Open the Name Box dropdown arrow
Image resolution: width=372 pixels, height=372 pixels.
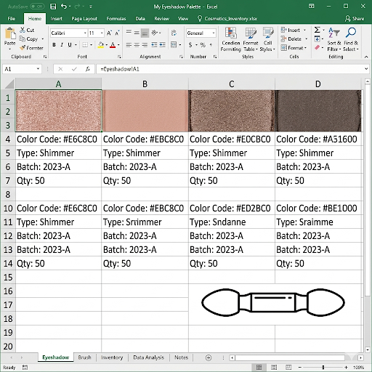[38, 69]
